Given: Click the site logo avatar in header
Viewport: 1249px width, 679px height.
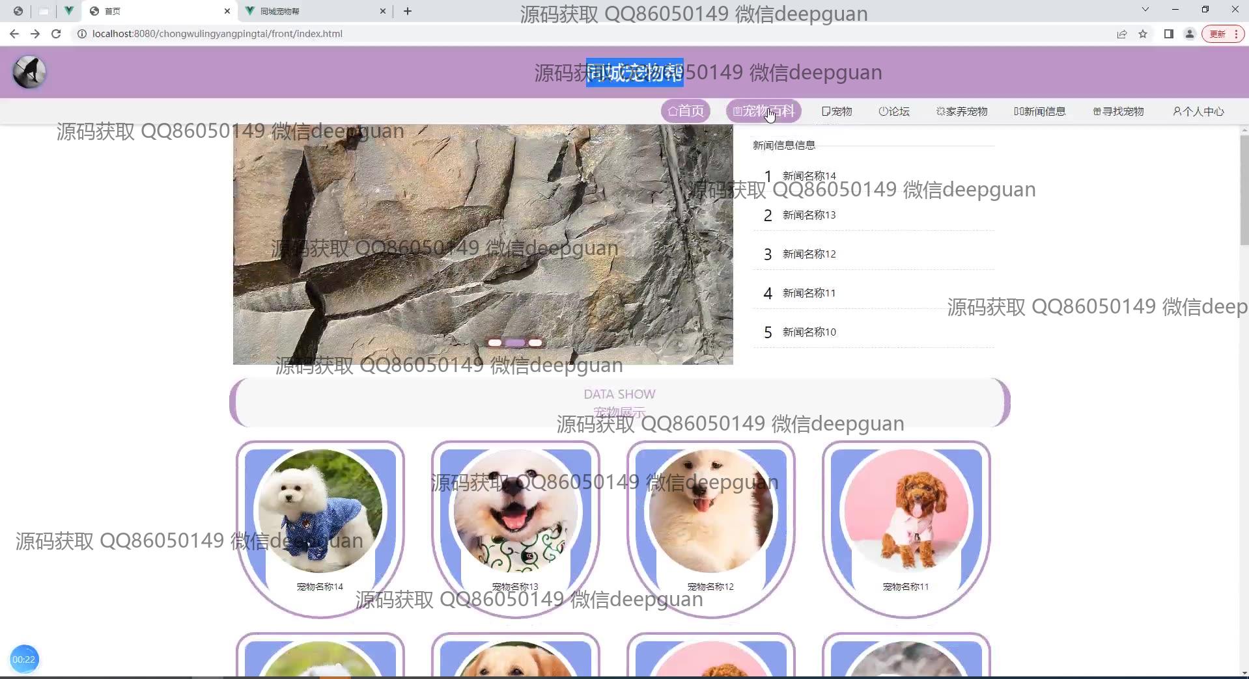Looking at the screenshot, I should pyautogui.click(x=29, y=72).
